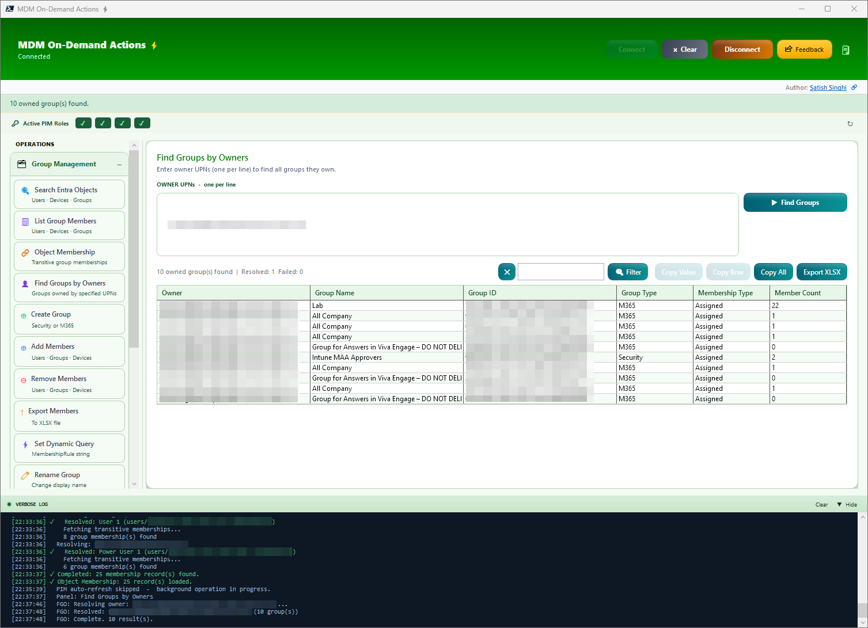Toggle the fourth Active PIM Role checkmark

tap(142, 123)
